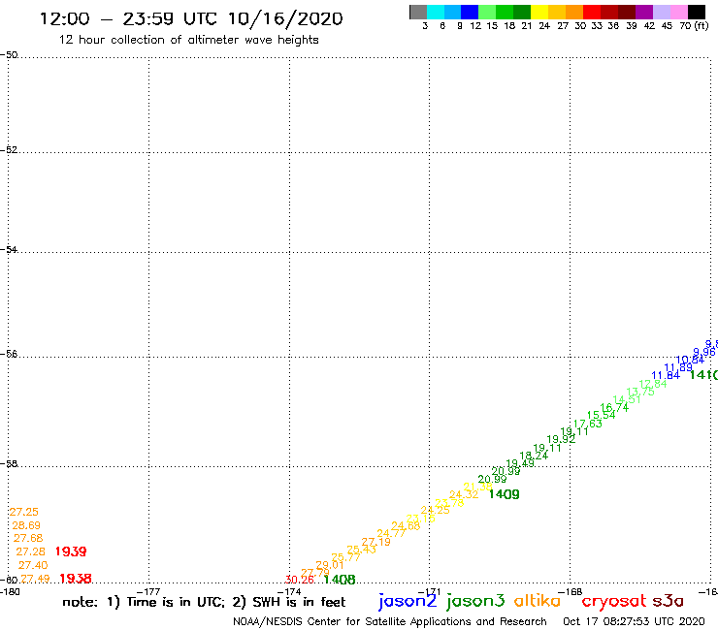Click the -54 latitude axis label
The image size is (718, 630).
[x=9, y=250]
